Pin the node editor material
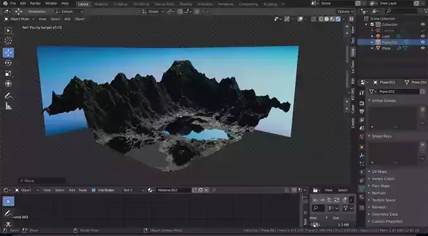The image size is (428, 236). click(x=214, y=190)
